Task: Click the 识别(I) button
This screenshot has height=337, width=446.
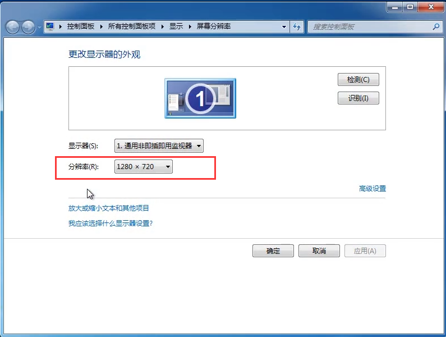Action: coord(358,98)
